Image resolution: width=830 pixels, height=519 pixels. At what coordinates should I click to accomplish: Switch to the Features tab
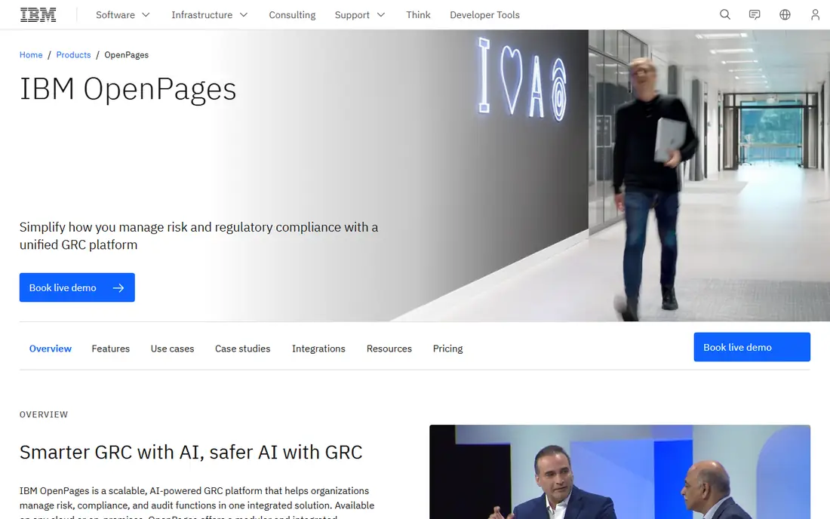point(111,349)
